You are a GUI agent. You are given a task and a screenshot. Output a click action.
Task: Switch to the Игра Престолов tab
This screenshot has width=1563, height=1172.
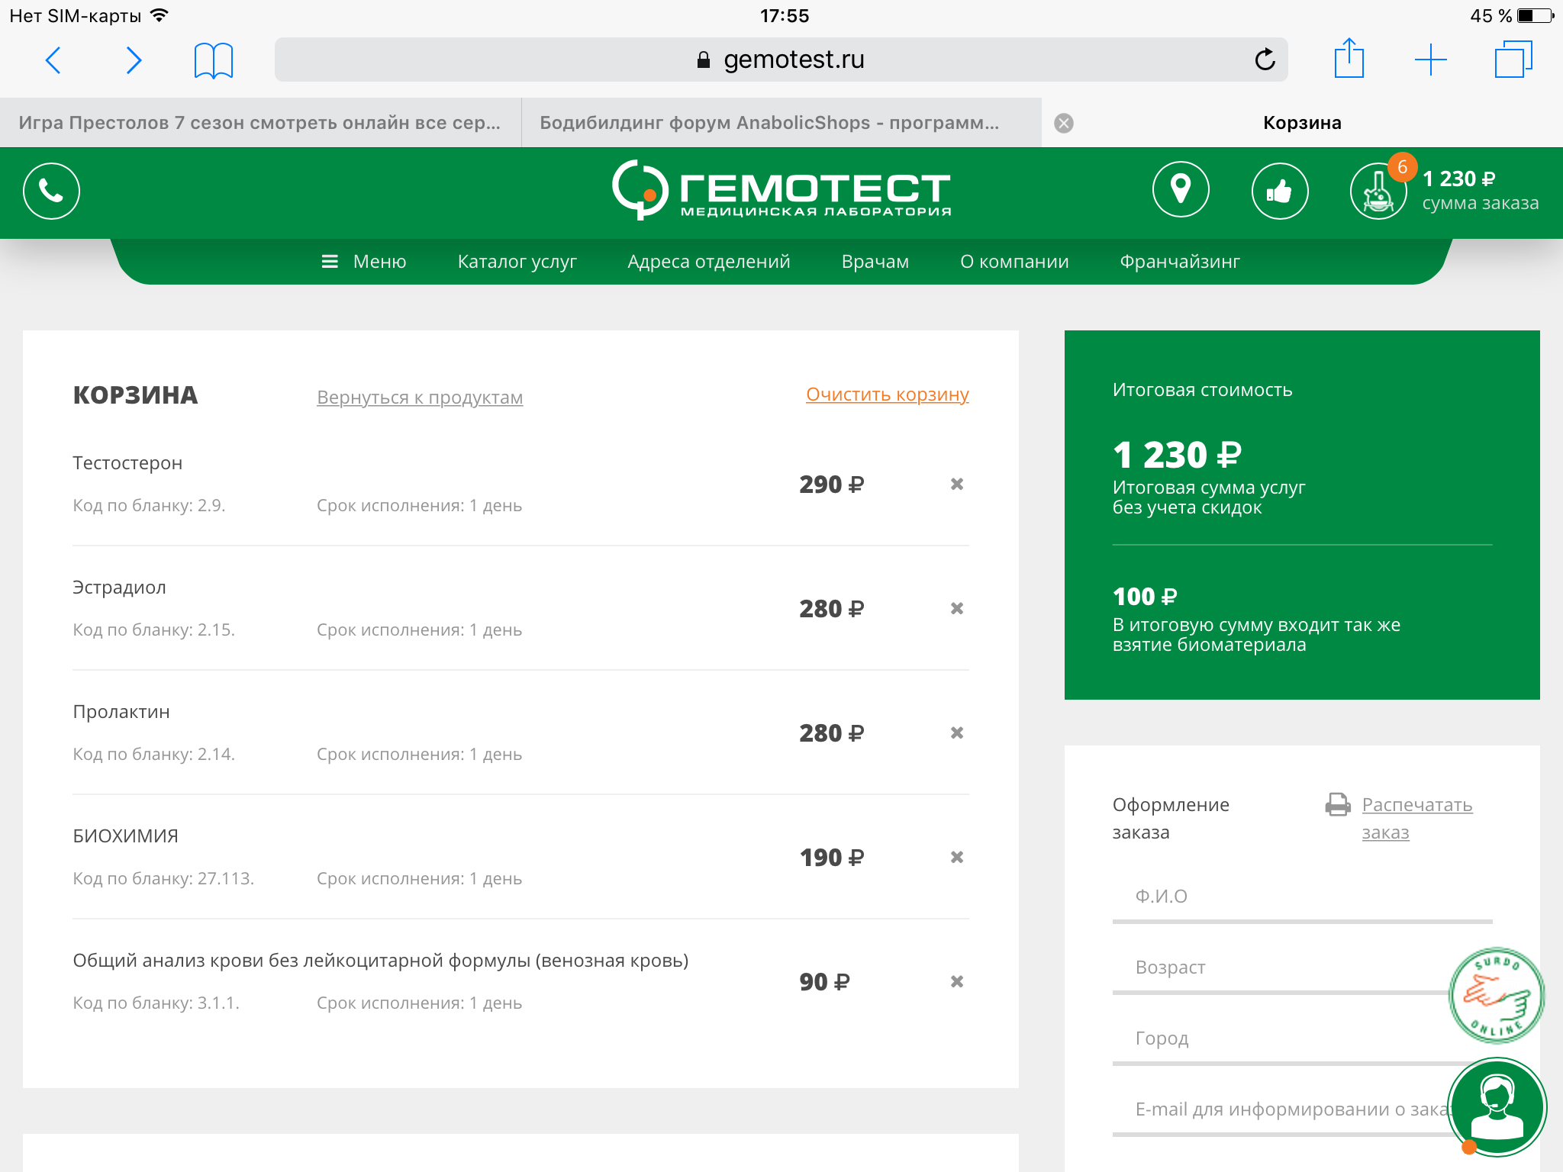click(259, 123)
